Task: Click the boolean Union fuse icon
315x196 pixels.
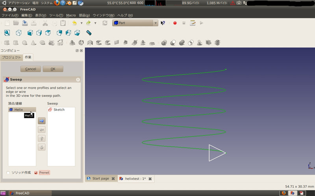Action: point(182,43)
